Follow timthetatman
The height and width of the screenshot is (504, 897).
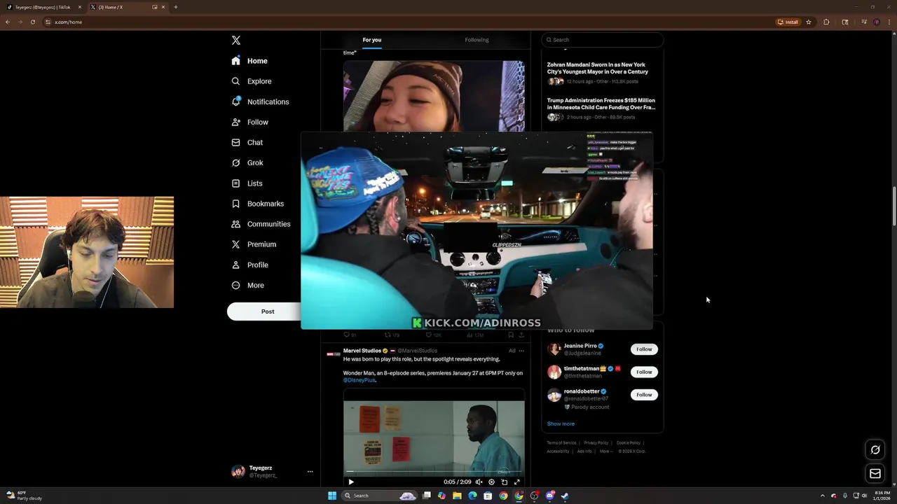[x=644, y=372]
